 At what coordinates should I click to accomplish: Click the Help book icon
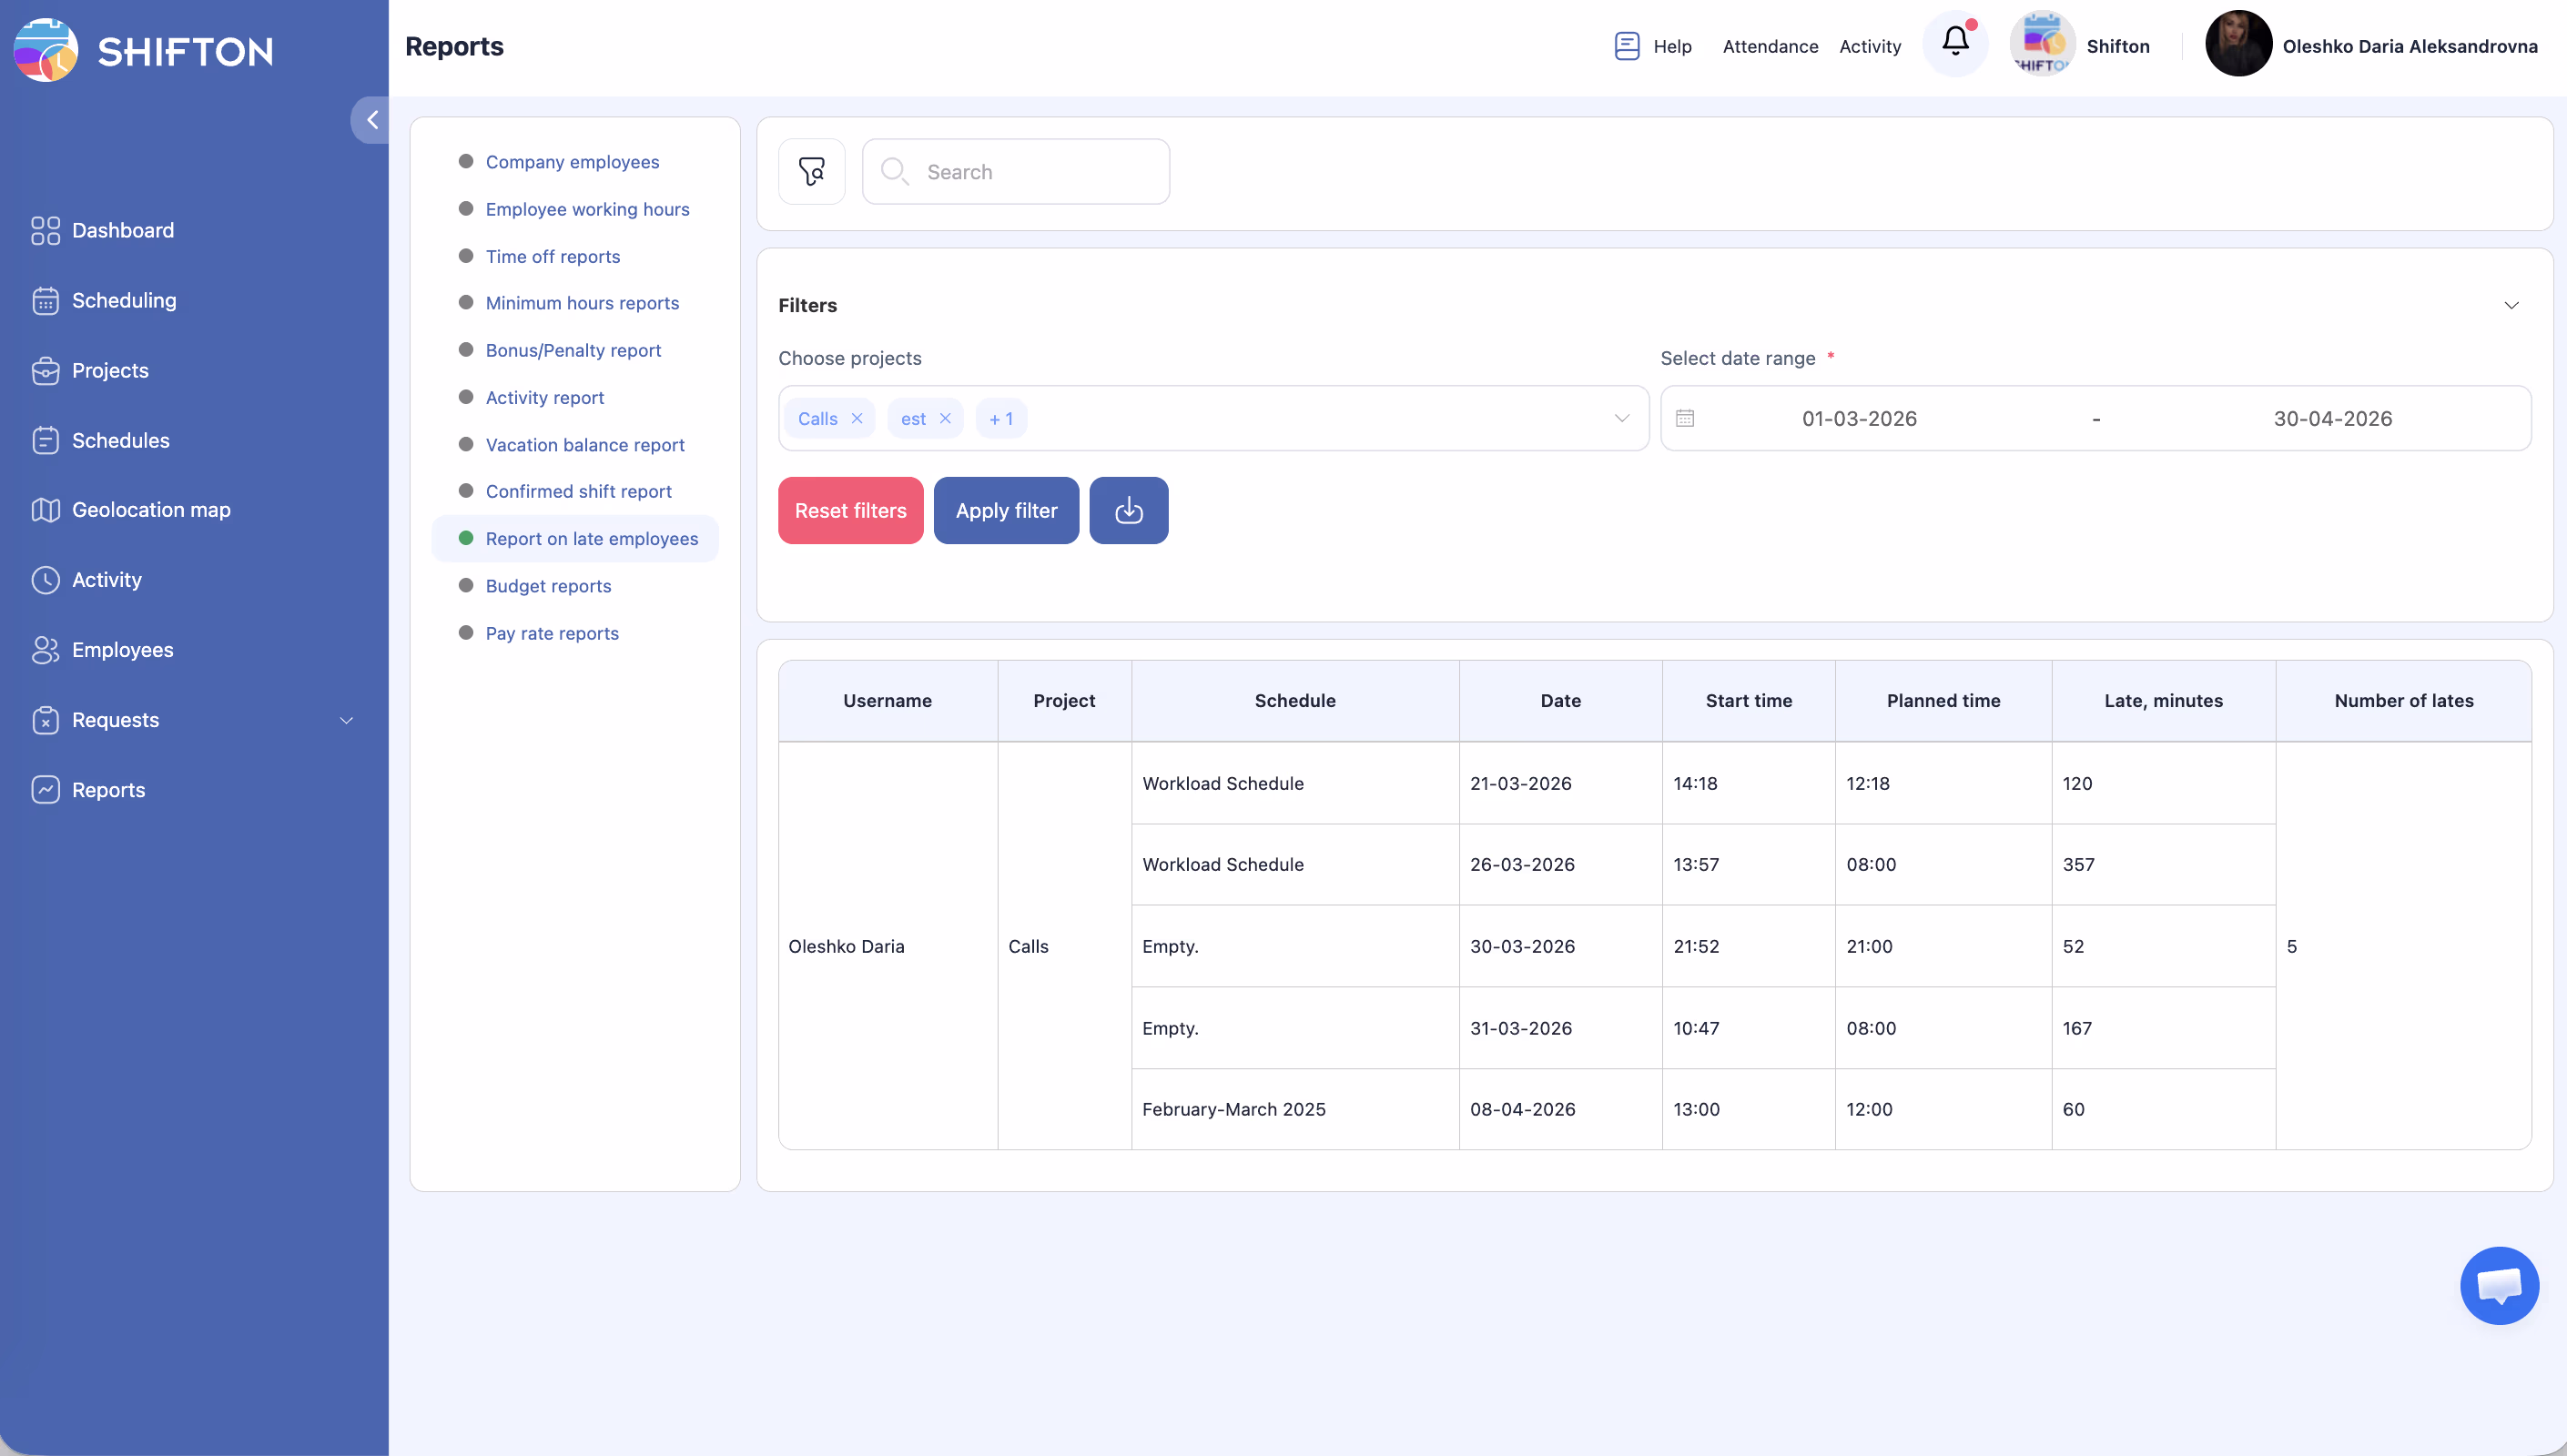tap(1626, 46)
